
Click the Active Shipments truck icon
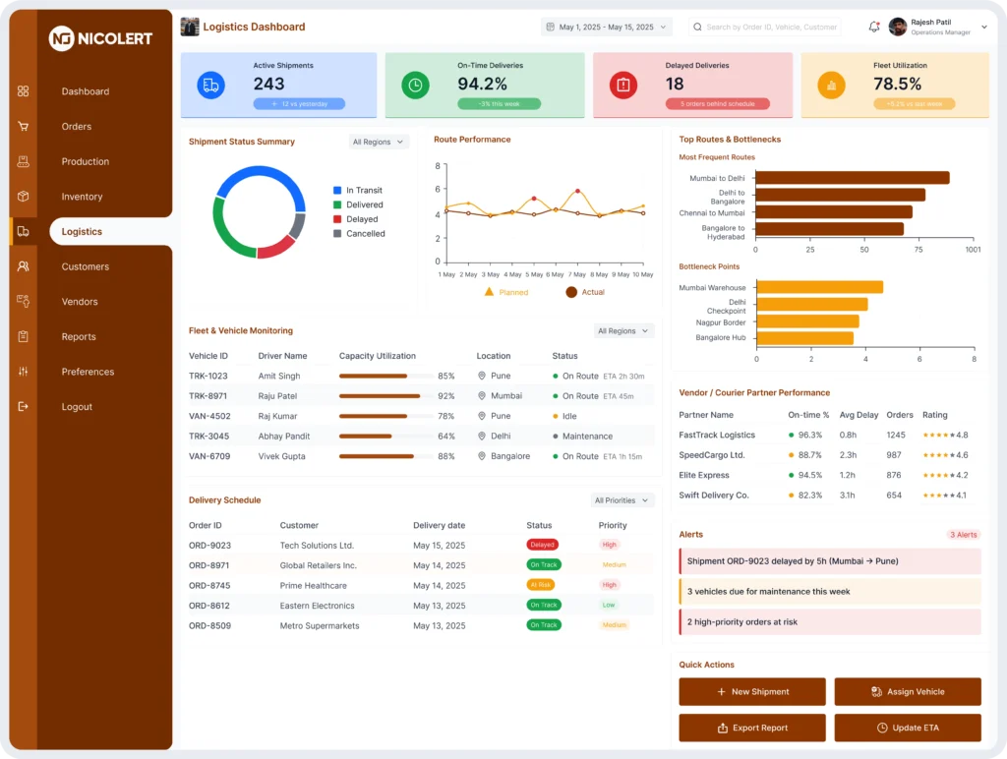point(210,86)
